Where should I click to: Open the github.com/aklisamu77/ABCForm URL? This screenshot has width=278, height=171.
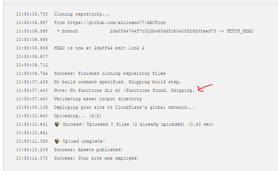[x=116, y=23]
